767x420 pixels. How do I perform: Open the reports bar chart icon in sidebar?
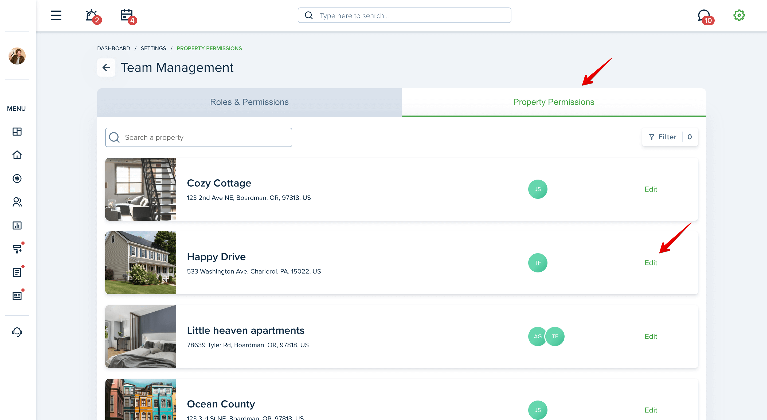click(17, 225)
